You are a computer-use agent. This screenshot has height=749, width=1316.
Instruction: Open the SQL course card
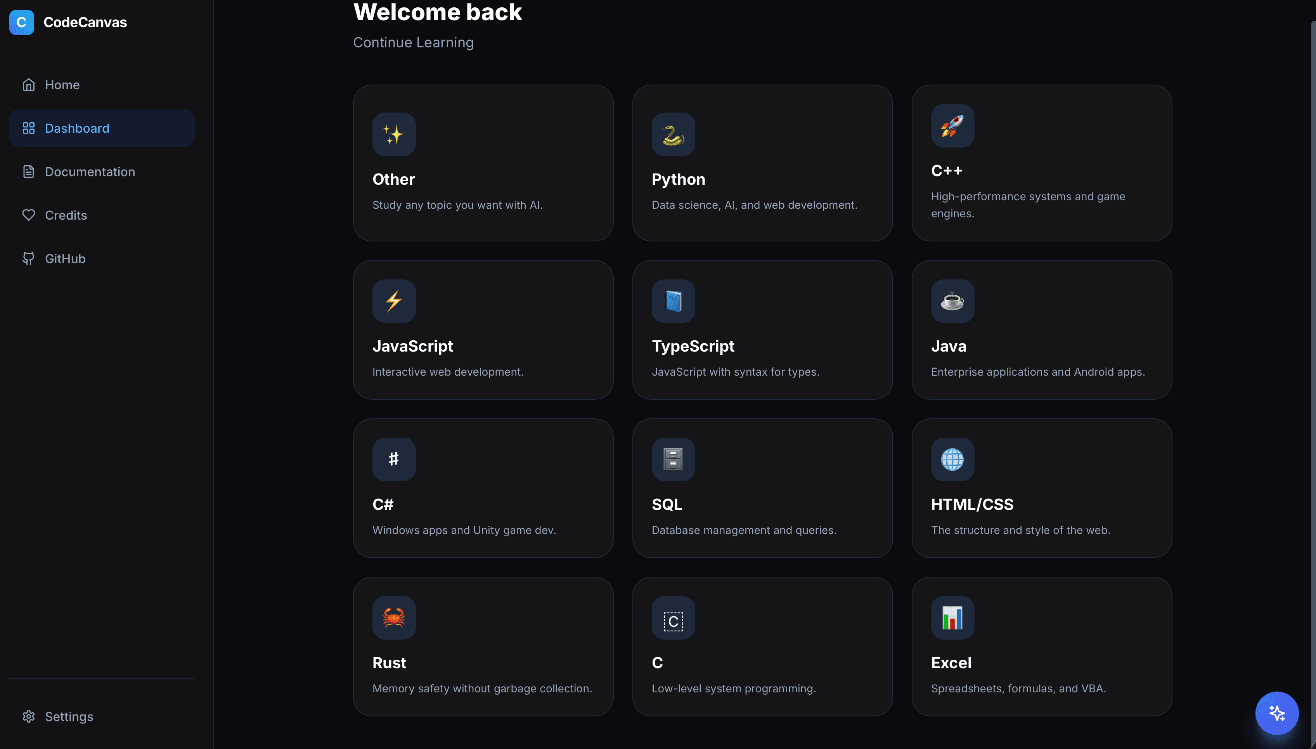tap(762, 488)
